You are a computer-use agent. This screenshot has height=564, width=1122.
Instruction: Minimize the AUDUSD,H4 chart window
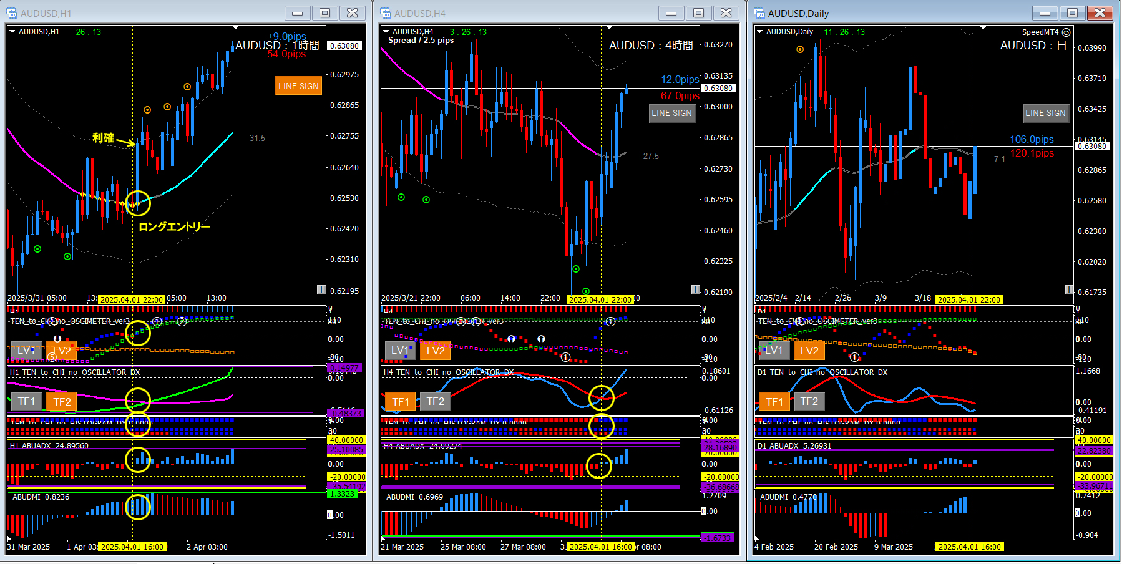click(671, 13)
